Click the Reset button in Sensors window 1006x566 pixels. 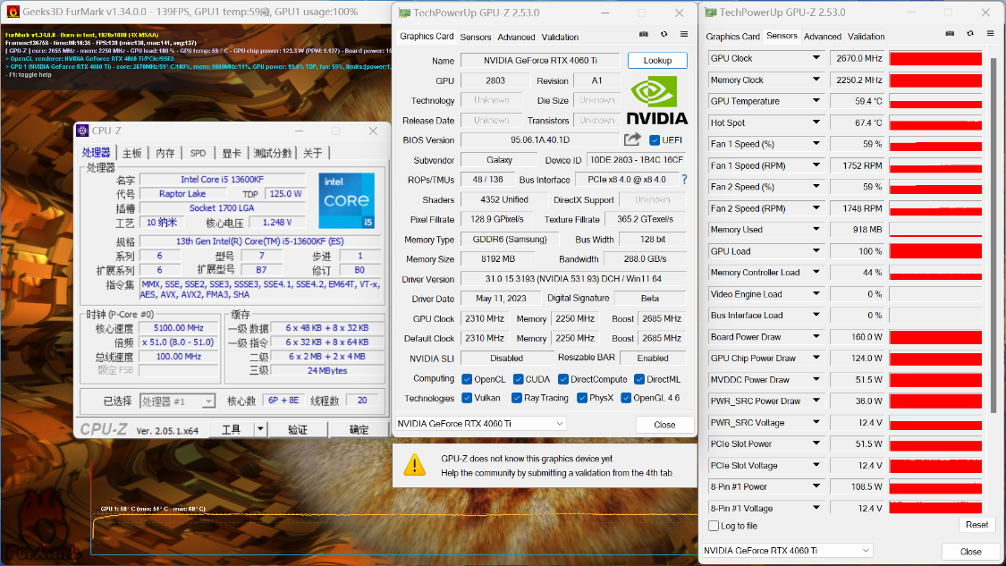(976, 525)
